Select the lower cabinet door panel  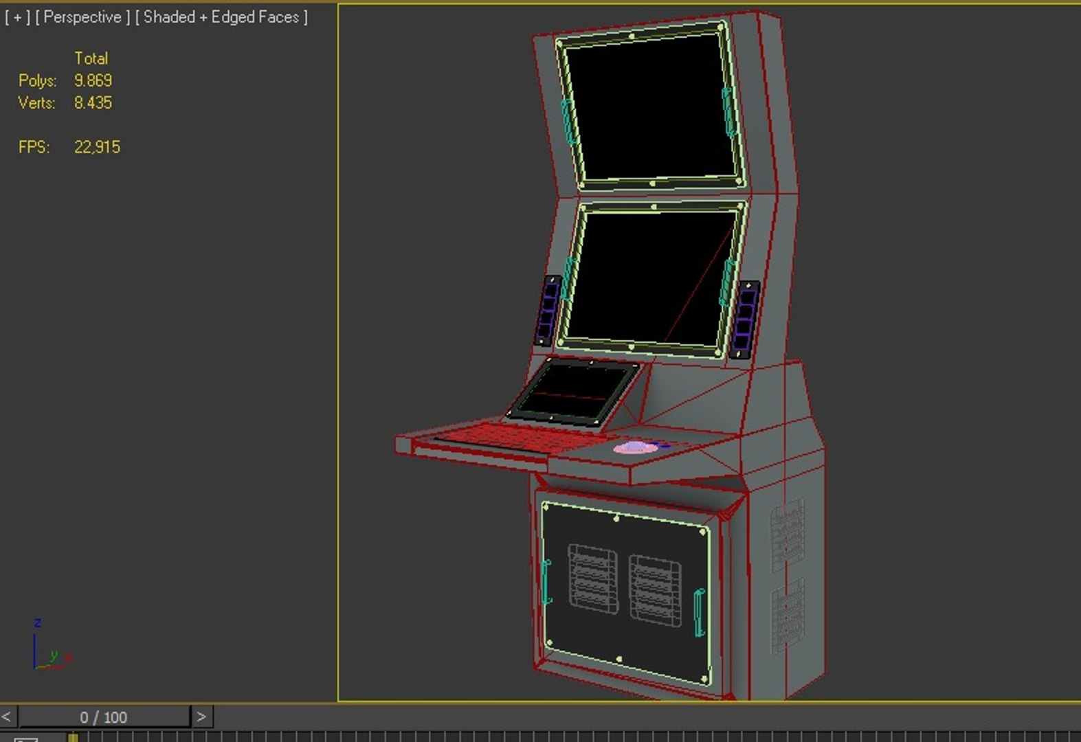point(625,592)
